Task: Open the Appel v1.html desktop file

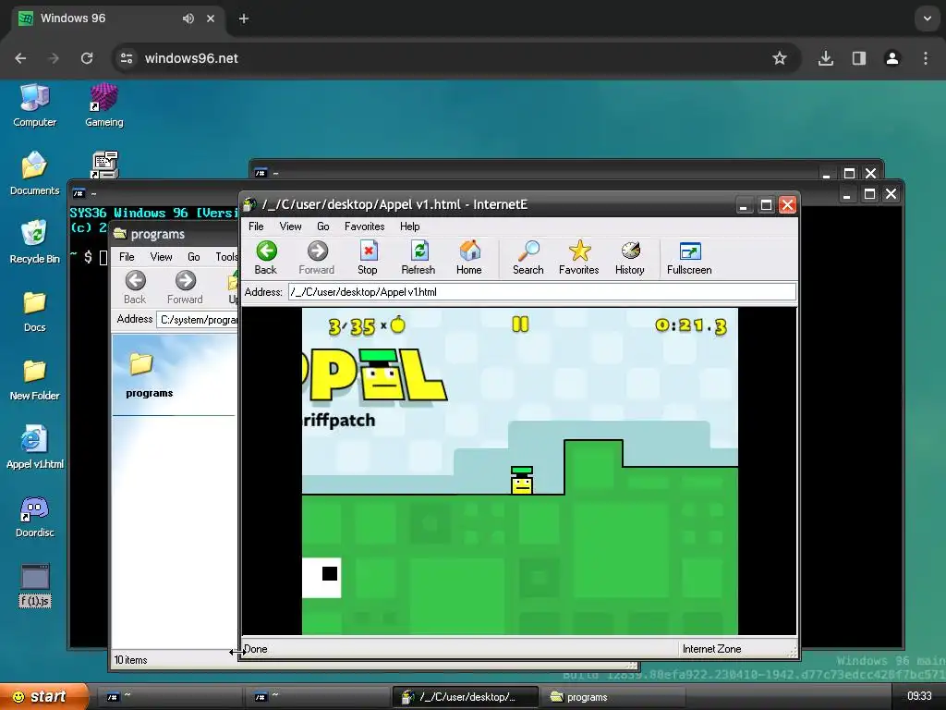Action: click(34, 447)
